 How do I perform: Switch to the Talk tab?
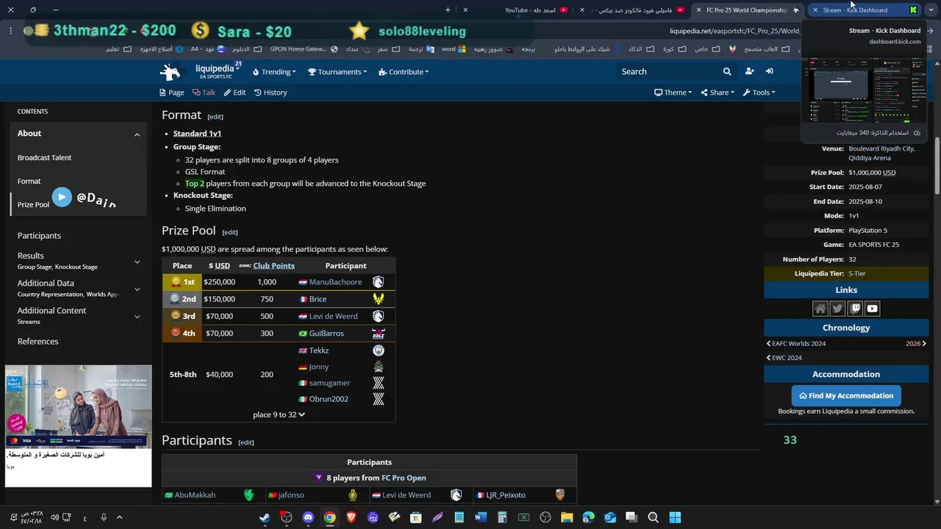point(204,93)
